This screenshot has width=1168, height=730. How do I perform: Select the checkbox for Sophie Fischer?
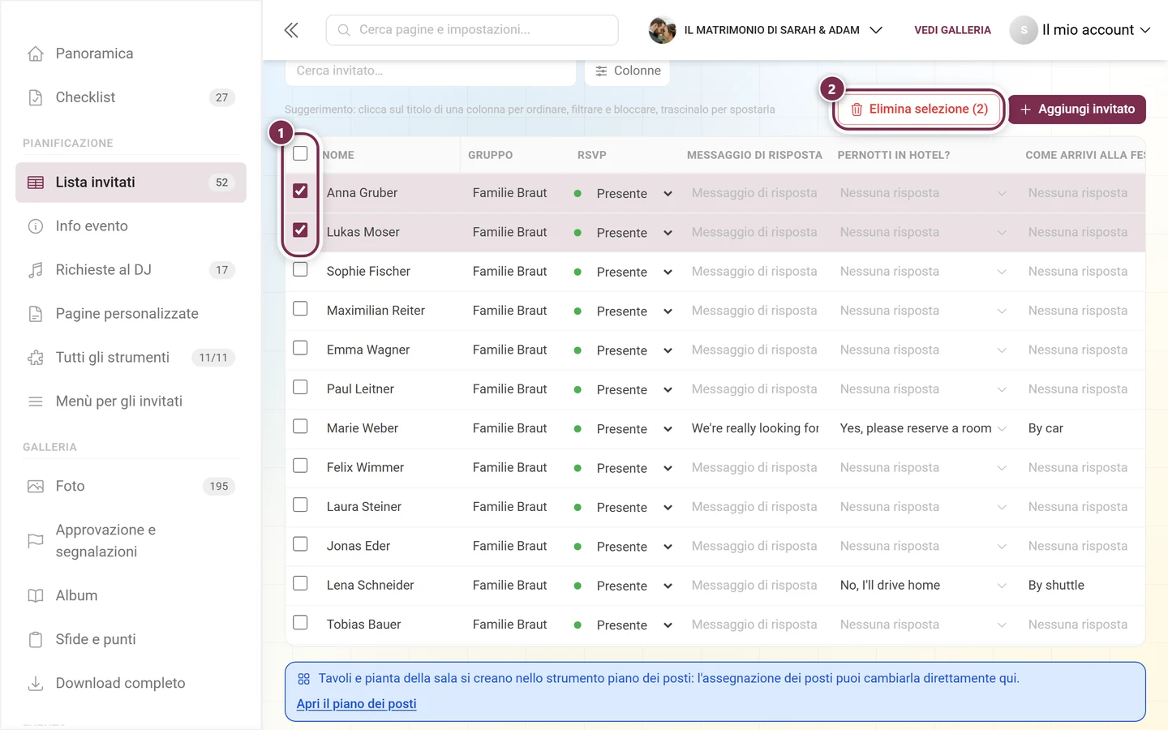[300, 269]
